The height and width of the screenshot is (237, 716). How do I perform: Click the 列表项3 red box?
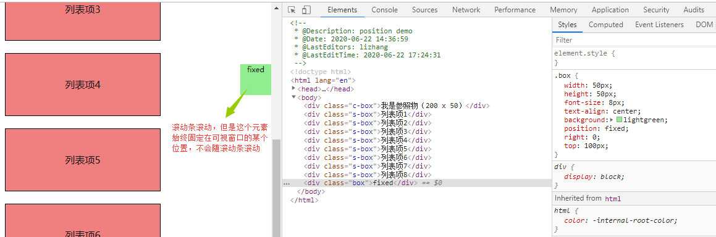tap(83, 22)
